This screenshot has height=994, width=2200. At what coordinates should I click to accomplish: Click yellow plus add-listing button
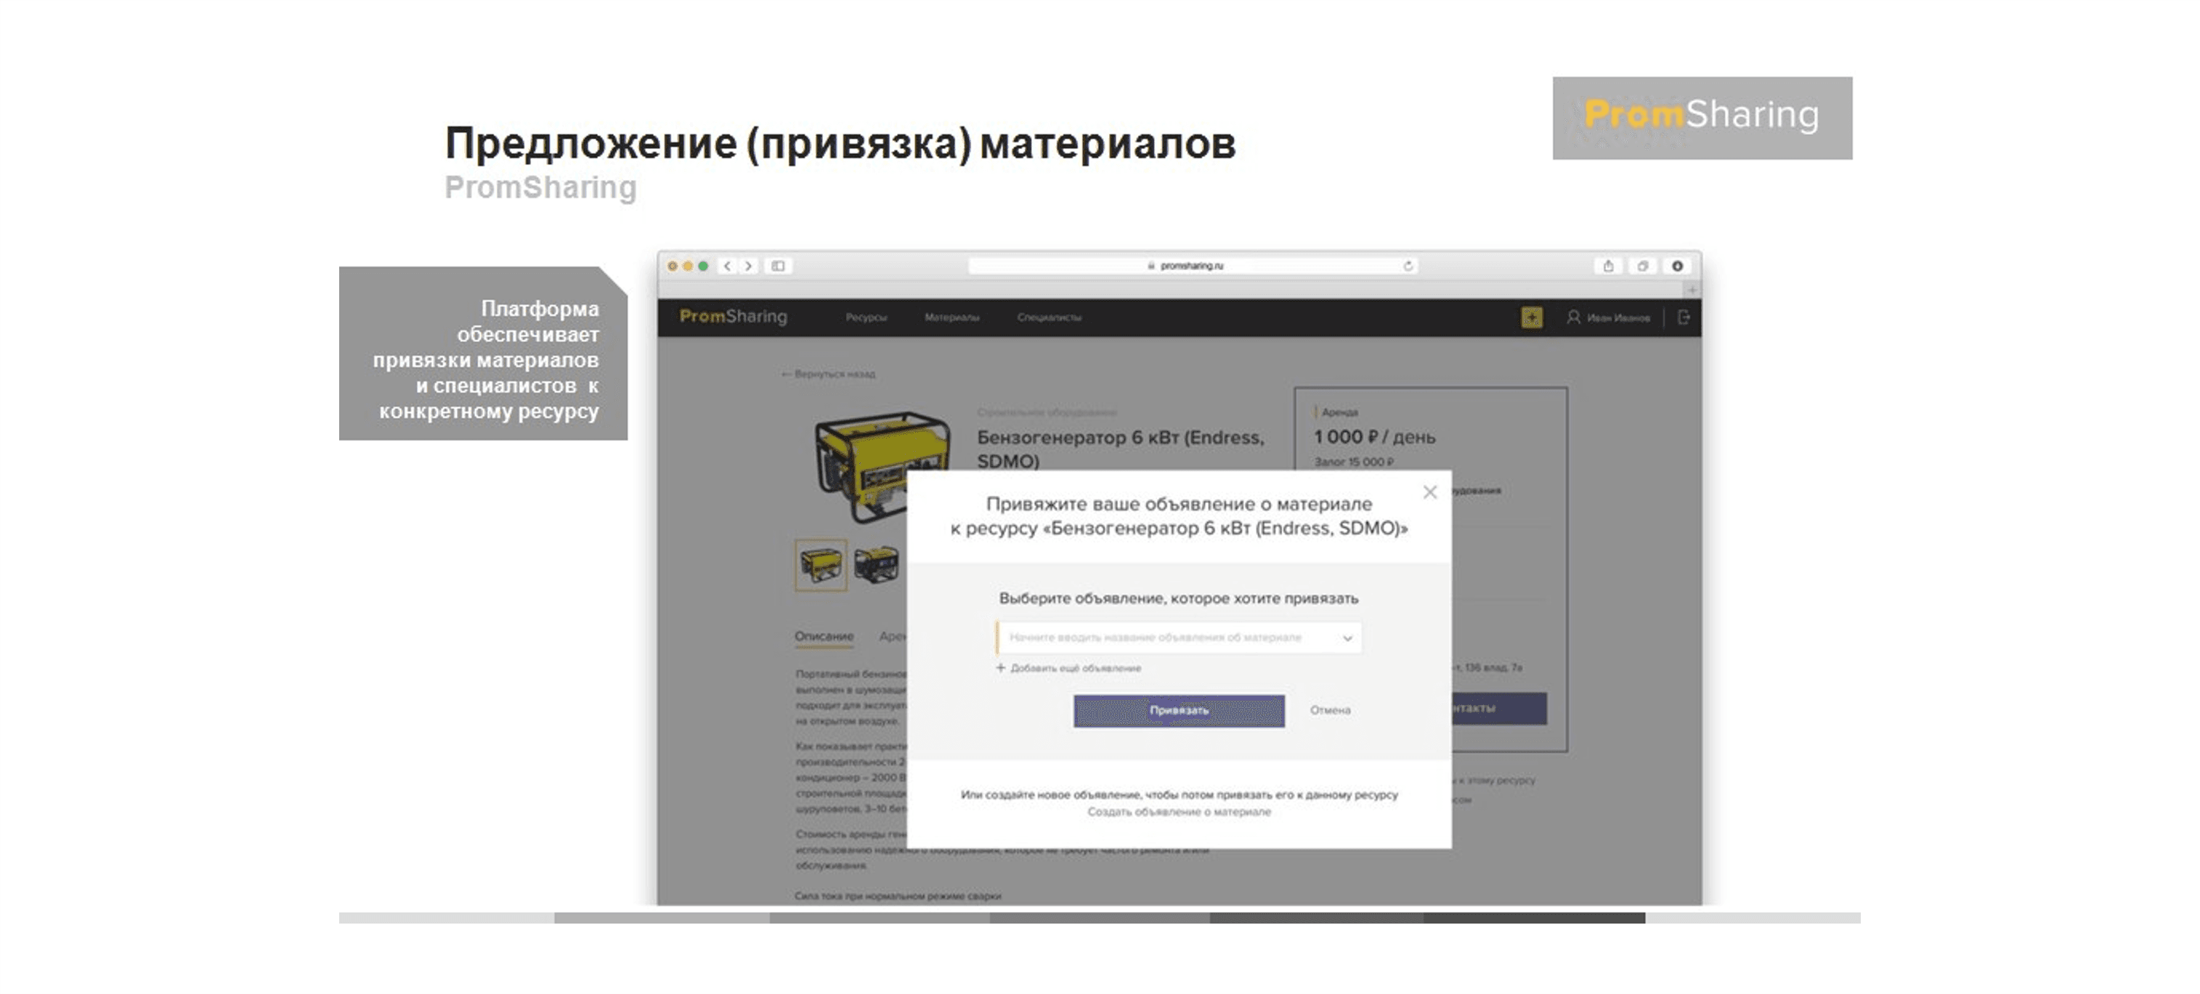(x=1531, y=318)
